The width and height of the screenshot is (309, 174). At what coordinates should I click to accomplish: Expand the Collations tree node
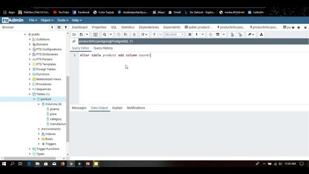[30, 39]
